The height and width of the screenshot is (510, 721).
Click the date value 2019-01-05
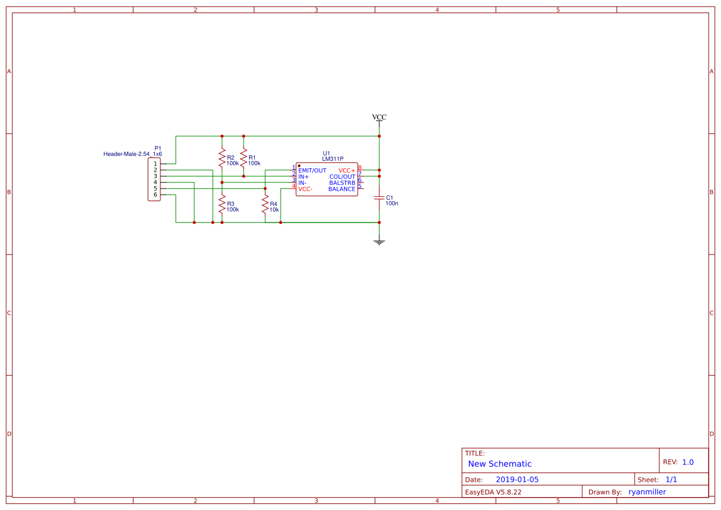pos(517,480)
